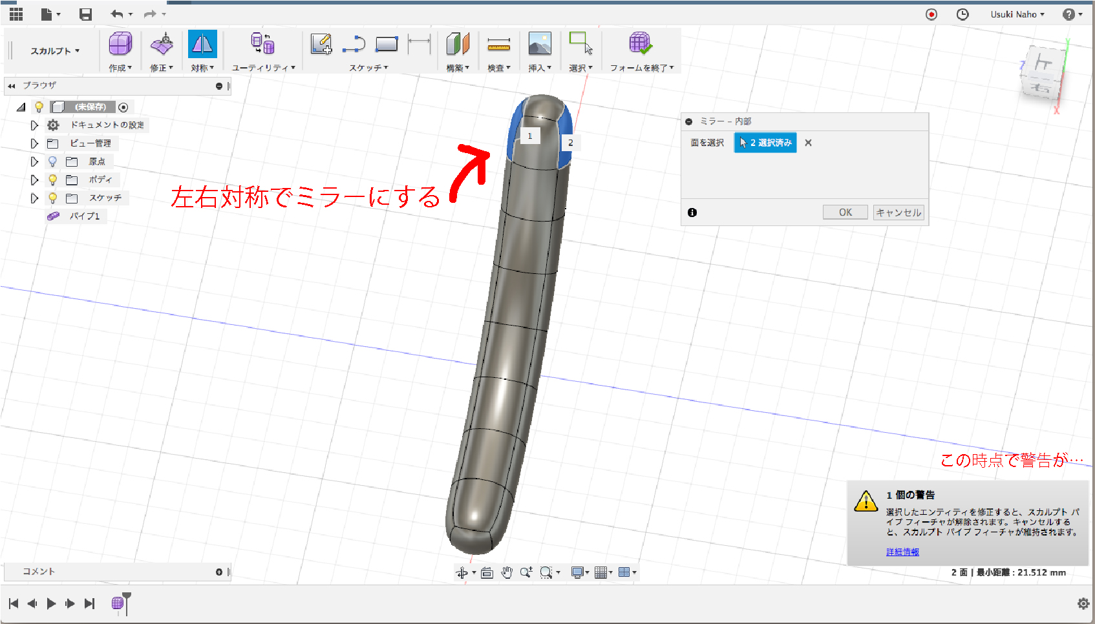Open the Insert image icon
The height and width of the screenshot is (624, 1095).
540,44
